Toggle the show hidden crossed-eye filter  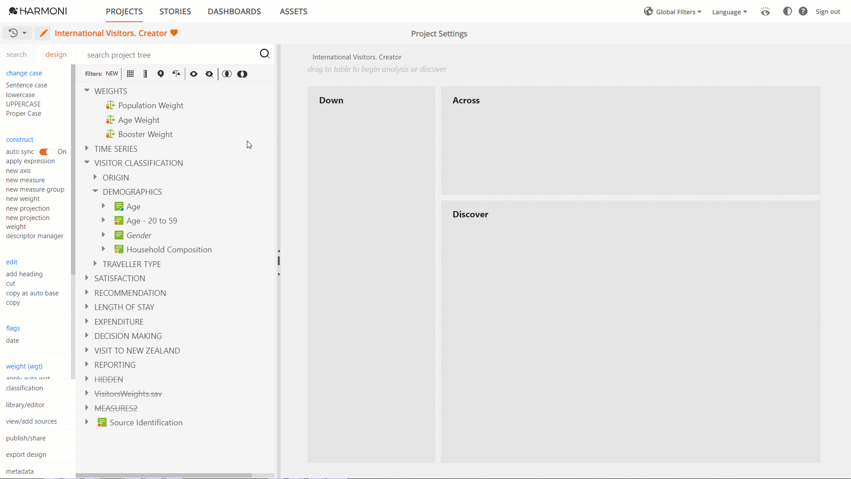pyautogui.click(x=209, y=74)
